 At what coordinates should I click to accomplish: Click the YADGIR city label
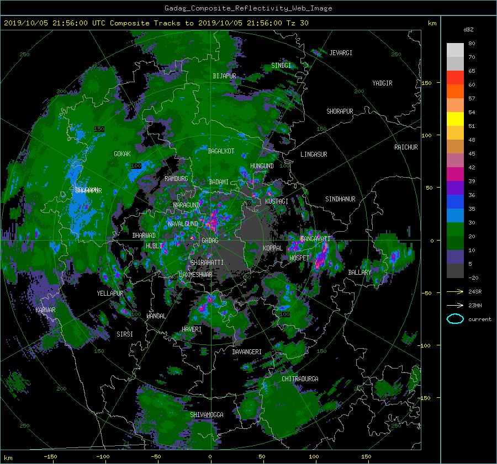pos(382,83)
